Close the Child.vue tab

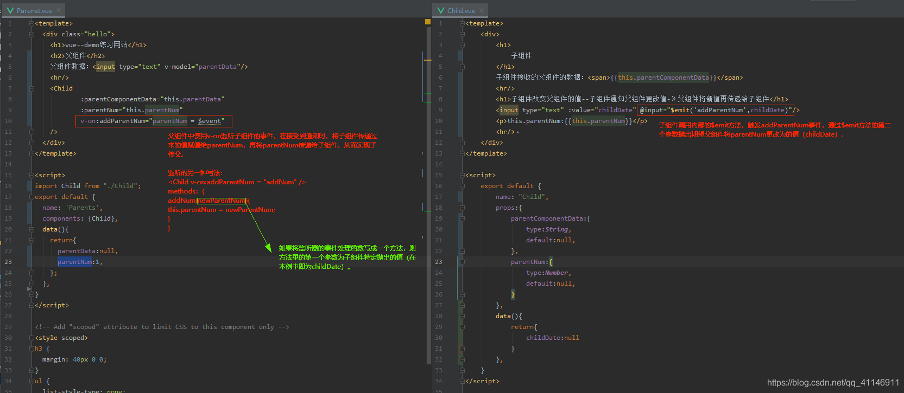481,10
